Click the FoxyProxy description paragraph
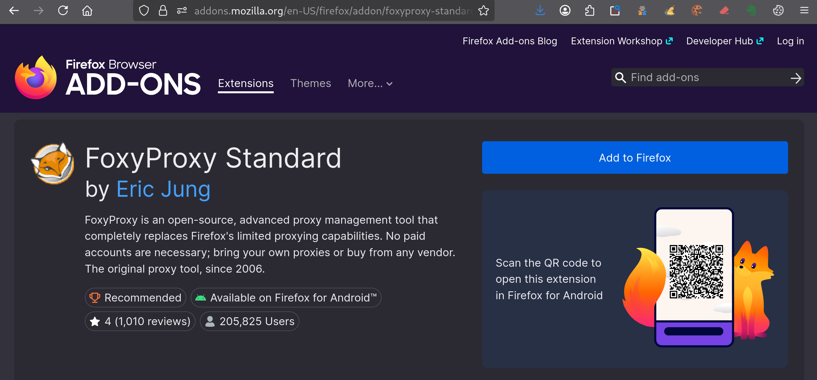The width and height of the screenshot is (817, 380). pos(270,244)
